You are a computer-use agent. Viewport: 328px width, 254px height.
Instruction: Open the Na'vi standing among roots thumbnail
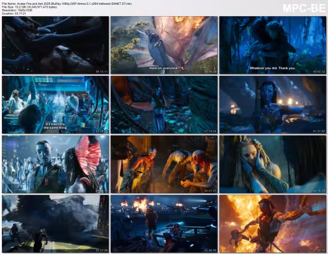[164, 104]
